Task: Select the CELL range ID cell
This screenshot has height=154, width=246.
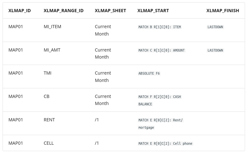Action: pyautogui.click(x=49, y=143)
